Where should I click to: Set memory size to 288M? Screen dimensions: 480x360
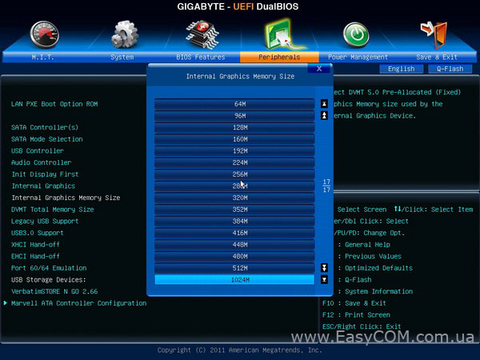(x=234, y=186)
